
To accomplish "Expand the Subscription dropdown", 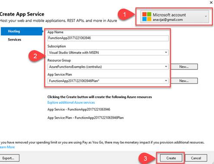I will 108,52.
